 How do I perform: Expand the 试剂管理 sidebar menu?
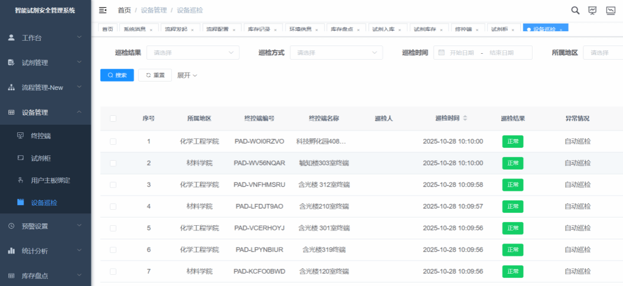pos(46,63)
